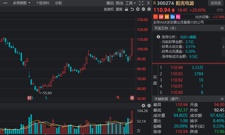This screenshot has width=225, height=135.
Task: Close the volume indicator panel
Action: coord(143,105)
